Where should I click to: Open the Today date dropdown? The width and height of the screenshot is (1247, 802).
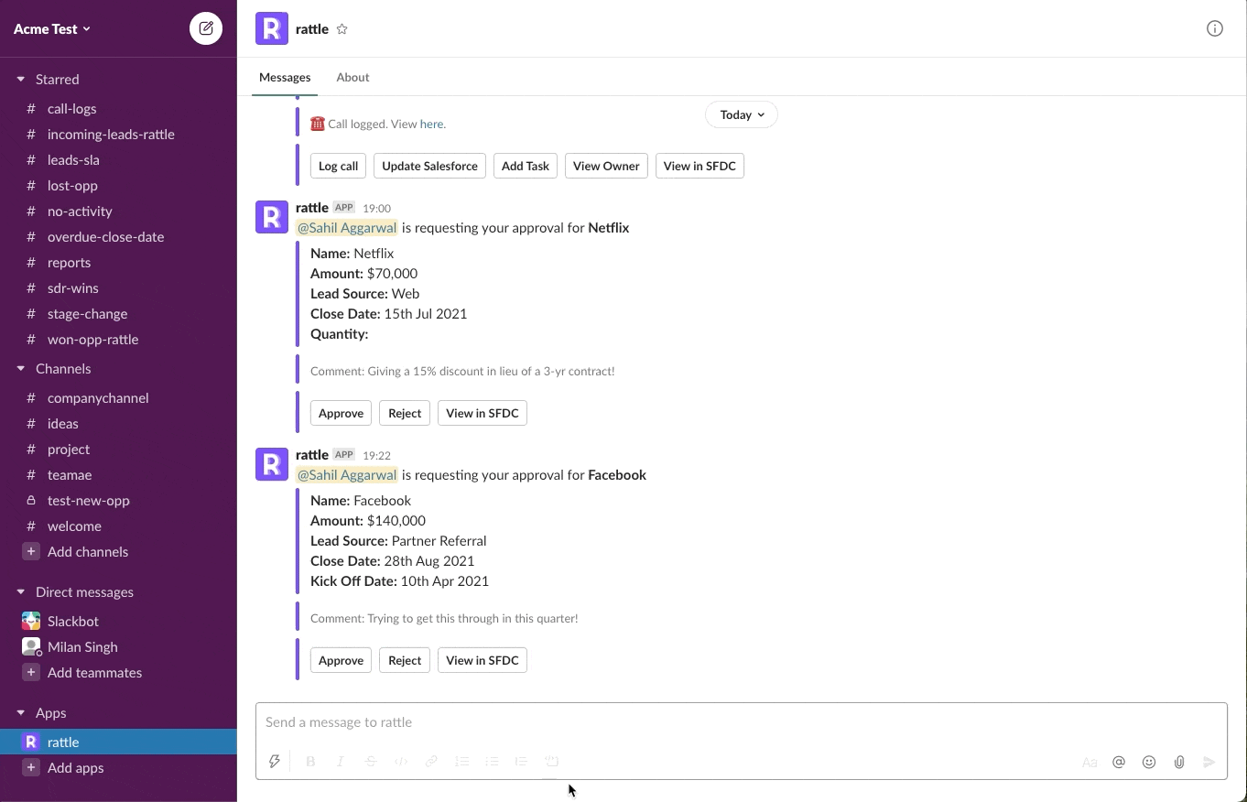[x=742, y=114]
